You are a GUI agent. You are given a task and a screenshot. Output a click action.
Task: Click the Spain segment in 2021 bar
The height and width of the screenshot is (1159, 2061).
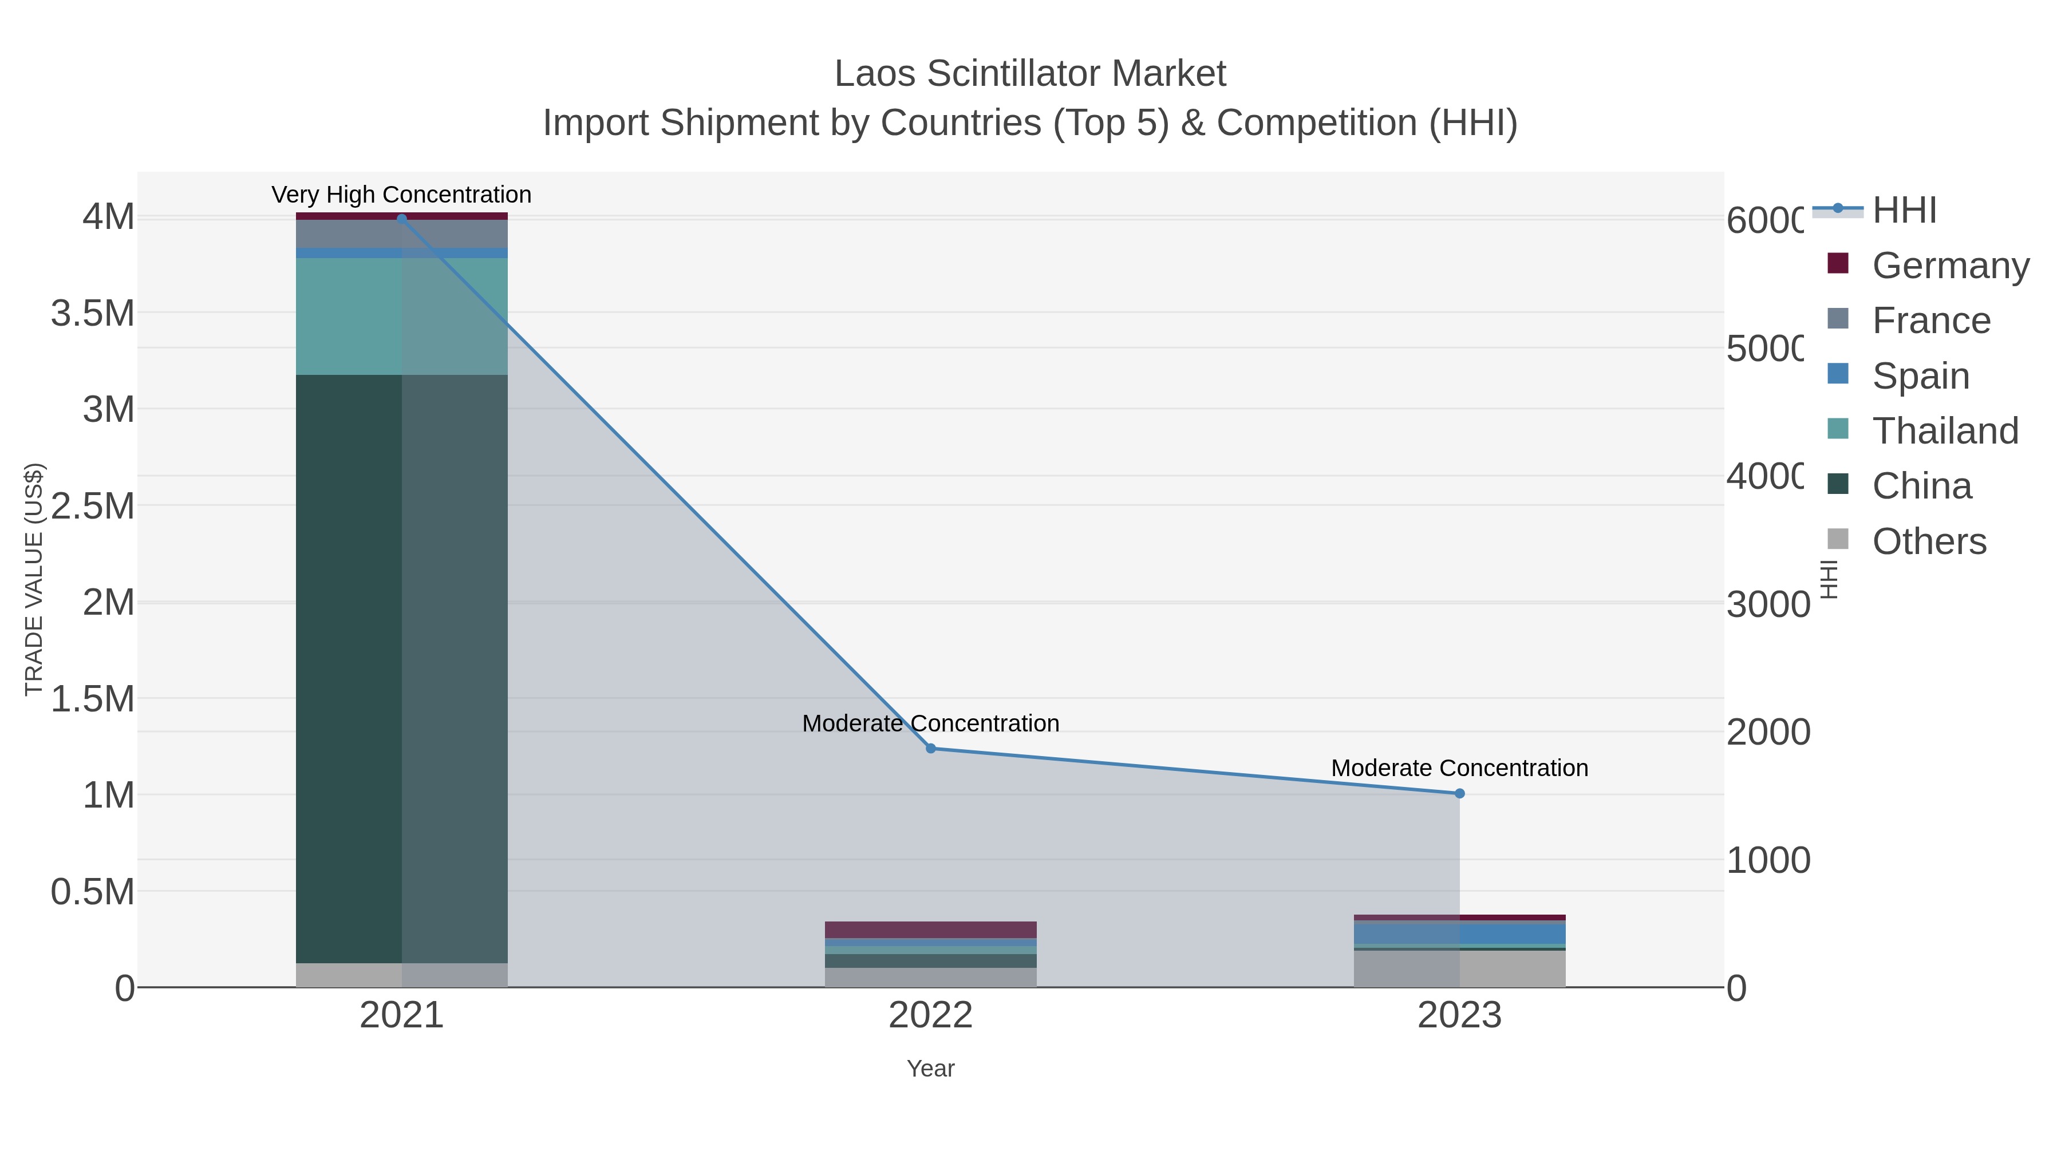402,253
